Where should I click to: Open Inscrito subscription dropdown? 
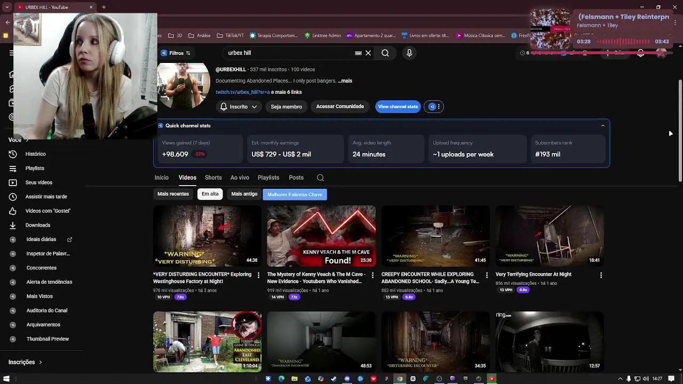coord(239,107)
